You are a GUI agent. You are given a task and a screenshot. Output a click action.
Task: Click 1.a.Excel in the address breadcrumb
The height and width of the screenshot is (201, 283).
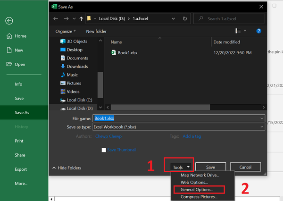coord(140,18)
